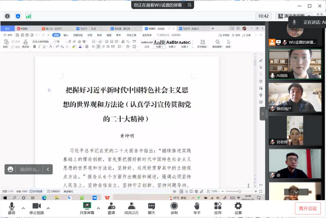Open the 插入 ribbon tab in WPS

tap(66, 35)
